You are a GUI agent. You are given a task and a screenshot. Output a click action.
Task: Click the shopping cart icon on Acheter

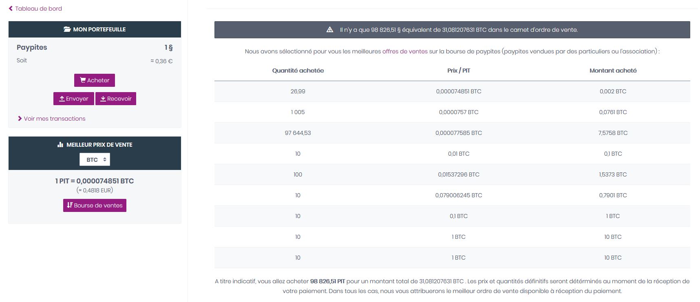(x=83, y=80)
